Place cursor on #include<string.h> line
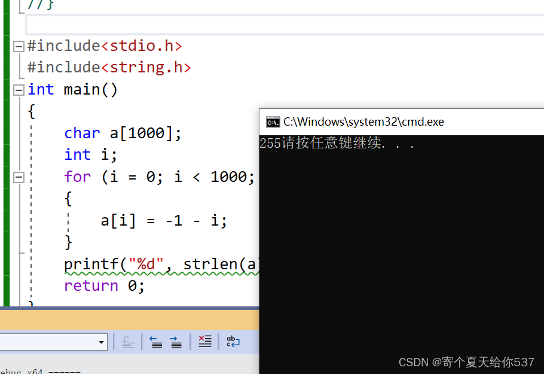Image resolution: width=544 pixels, height=374 pixels. click(x=109, y=68)
